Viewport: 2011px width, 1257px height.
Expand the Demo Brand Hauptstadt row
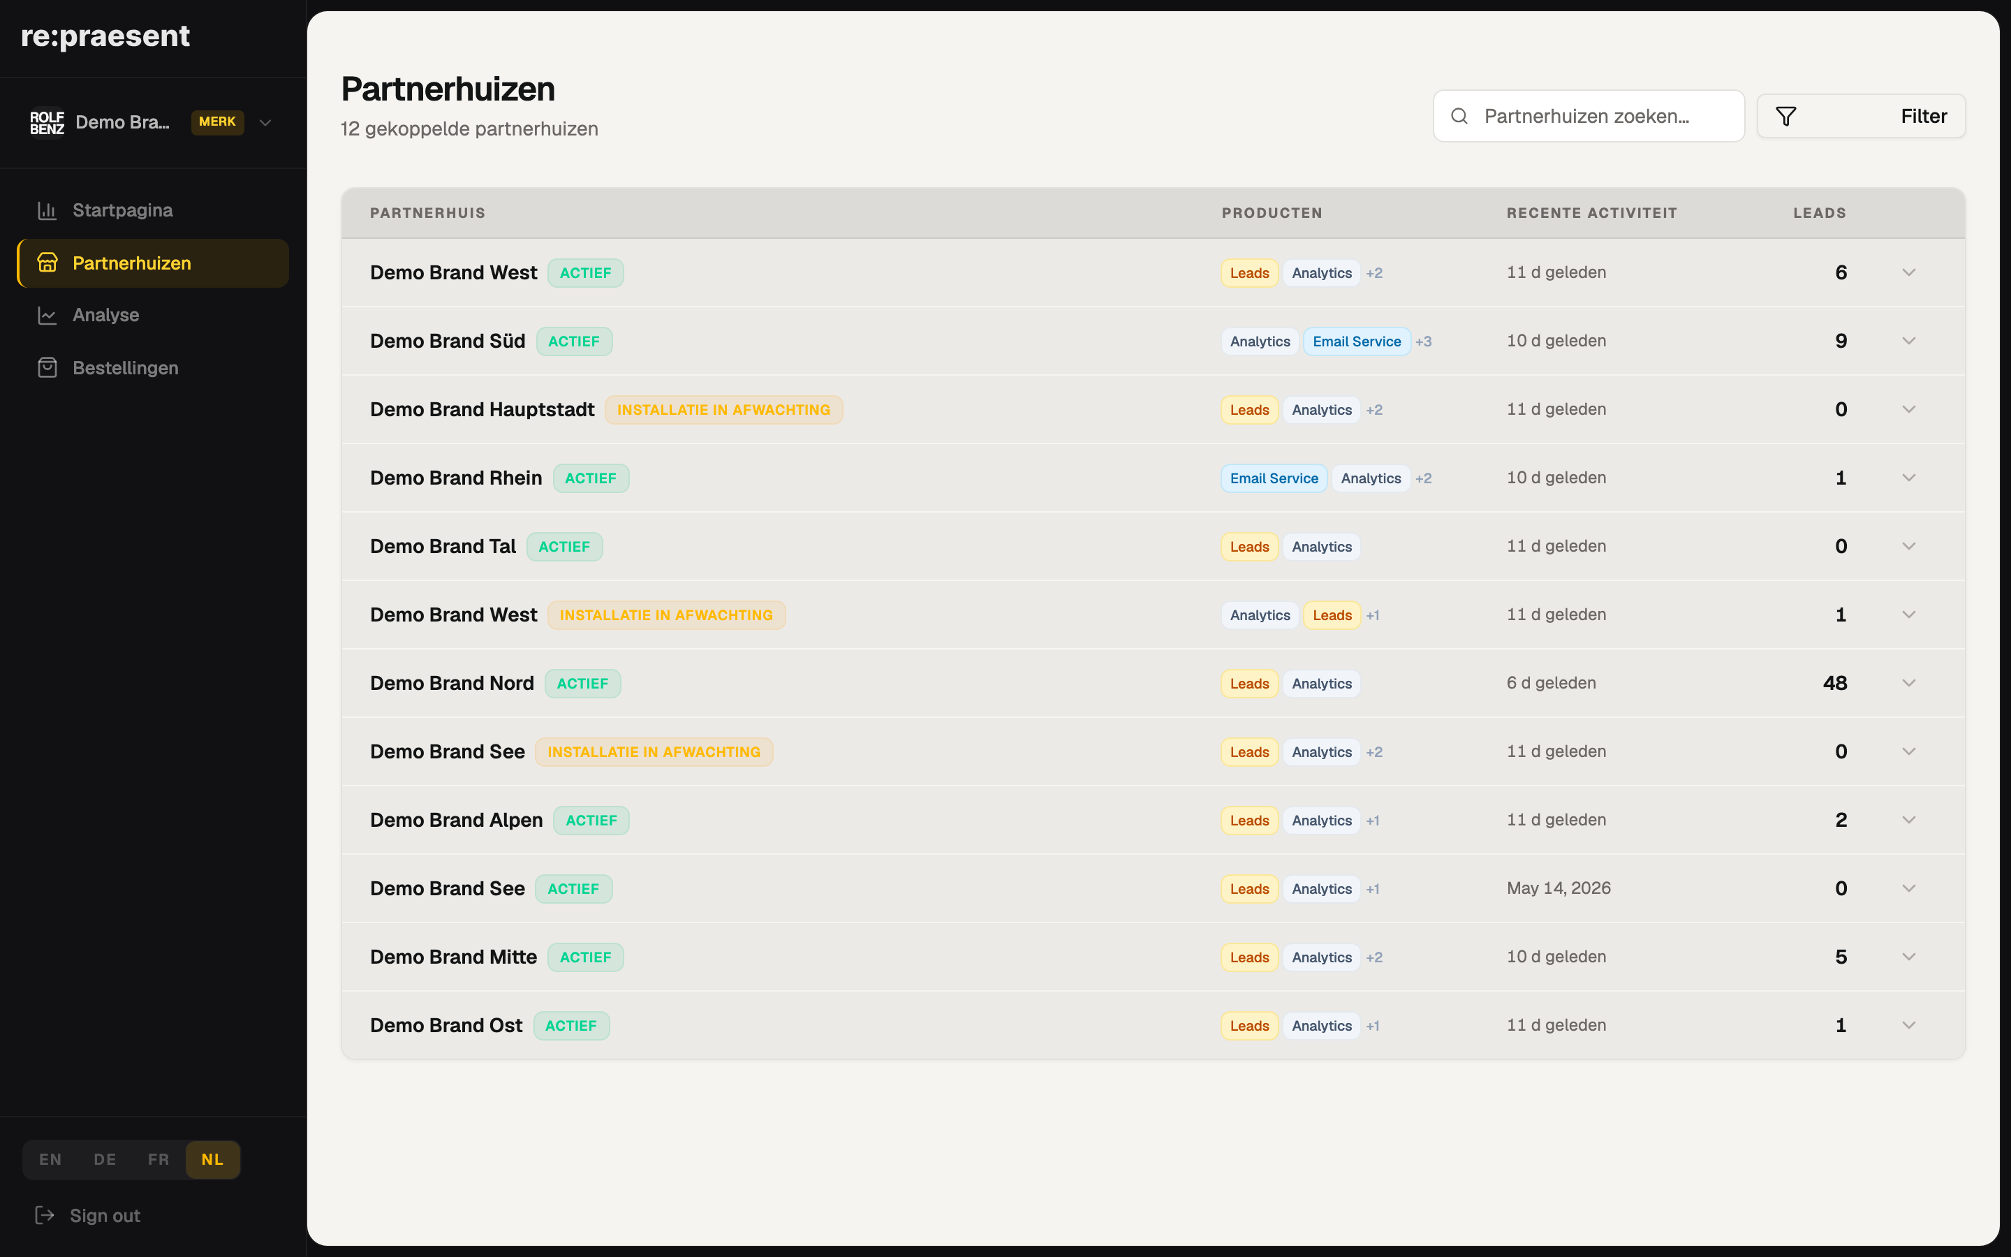pyautogui.click(x=1909, y=409)
